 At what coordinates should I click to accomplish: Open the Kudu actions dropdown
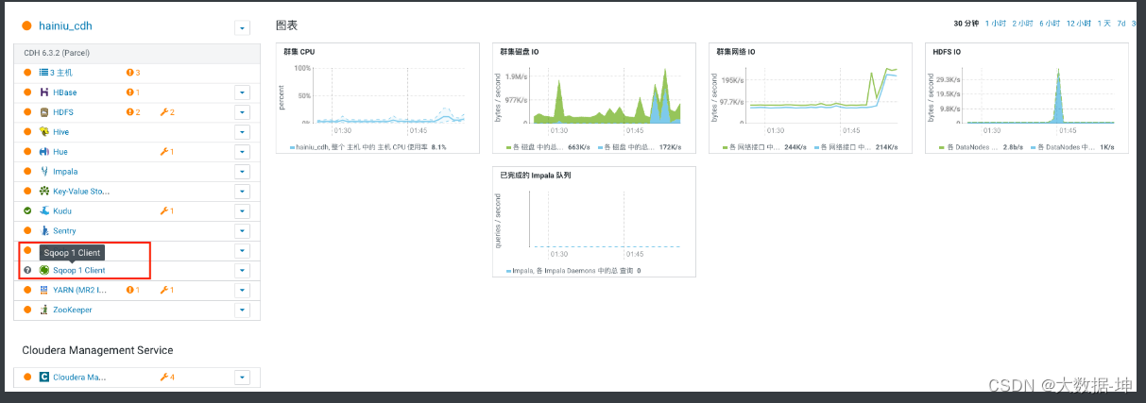pyautogui.click(x=242, y=211)
